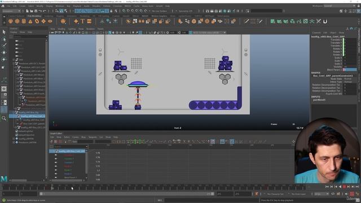Open the Workspace dropdown

(x=340, y=6)
